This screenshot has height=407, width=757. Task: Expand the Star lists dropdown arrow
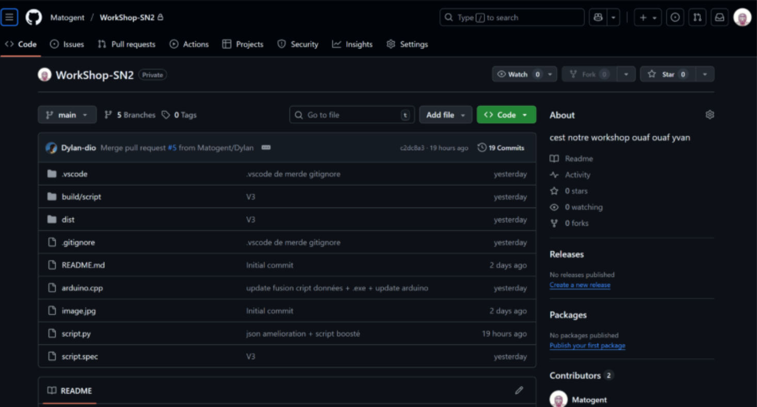[x=705, y=74]
